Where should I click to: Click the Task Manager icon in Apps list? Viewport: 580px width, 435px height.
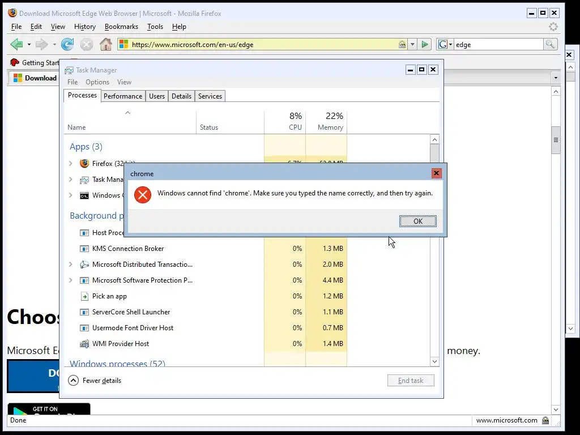point(84,180)
